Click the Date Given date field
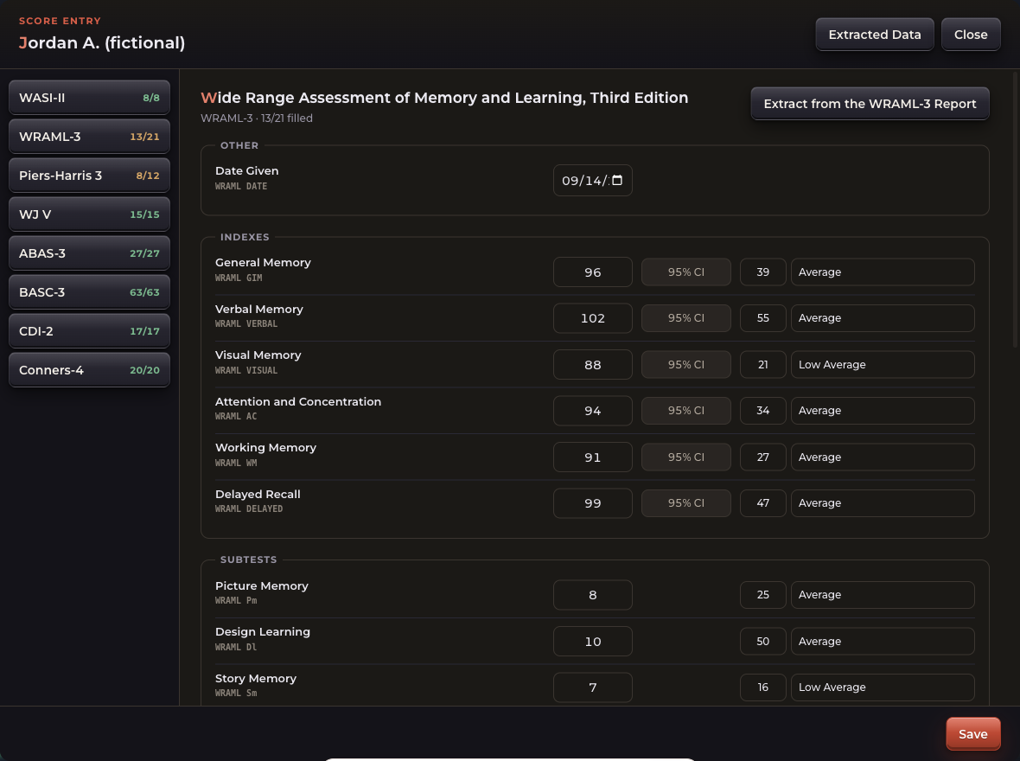The height and width of the screenshot is (761, 1020). point(593,181)
